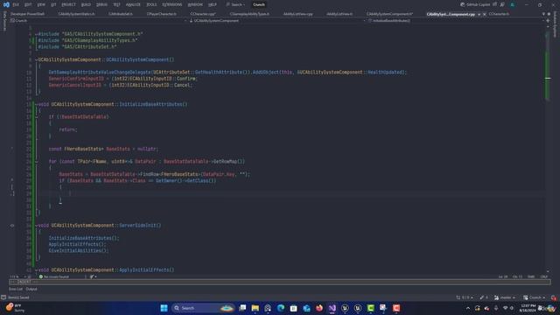This screenshot has width=560, height=315.
Task: Switch to the CCharacter.cpp tab
Action: click(x=203, y=14)
